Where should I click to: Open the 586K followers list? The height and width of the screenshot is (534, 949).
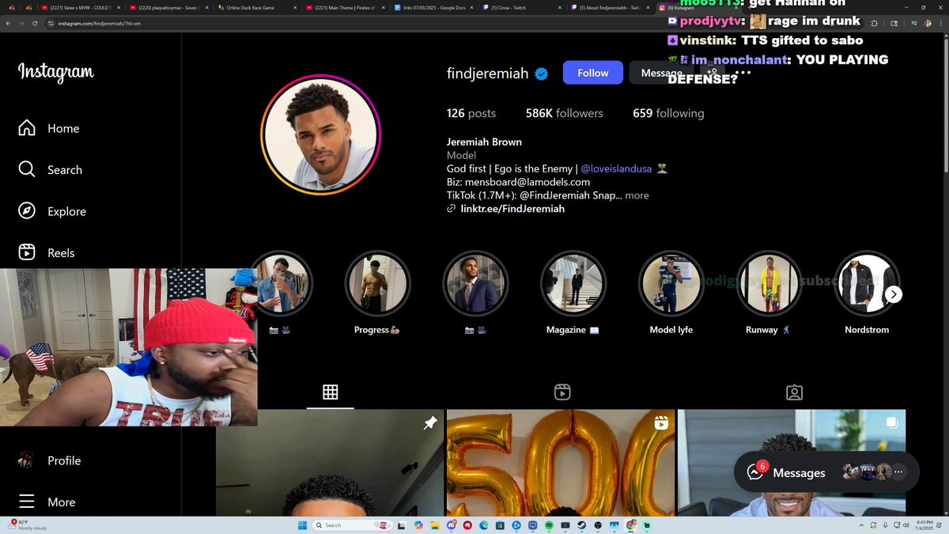pos(564,113)
